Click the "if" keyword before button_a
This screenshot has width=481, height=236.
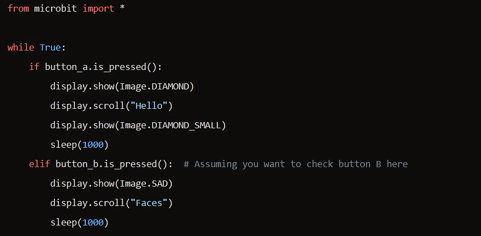(x=34, y=67)
